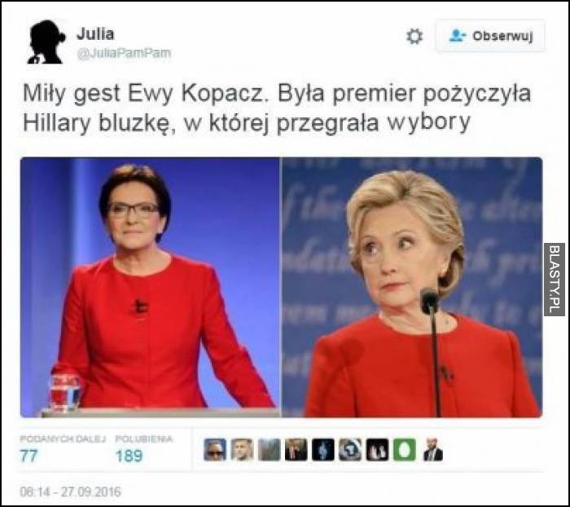Open the second liker avatar

tap(242, 449)
